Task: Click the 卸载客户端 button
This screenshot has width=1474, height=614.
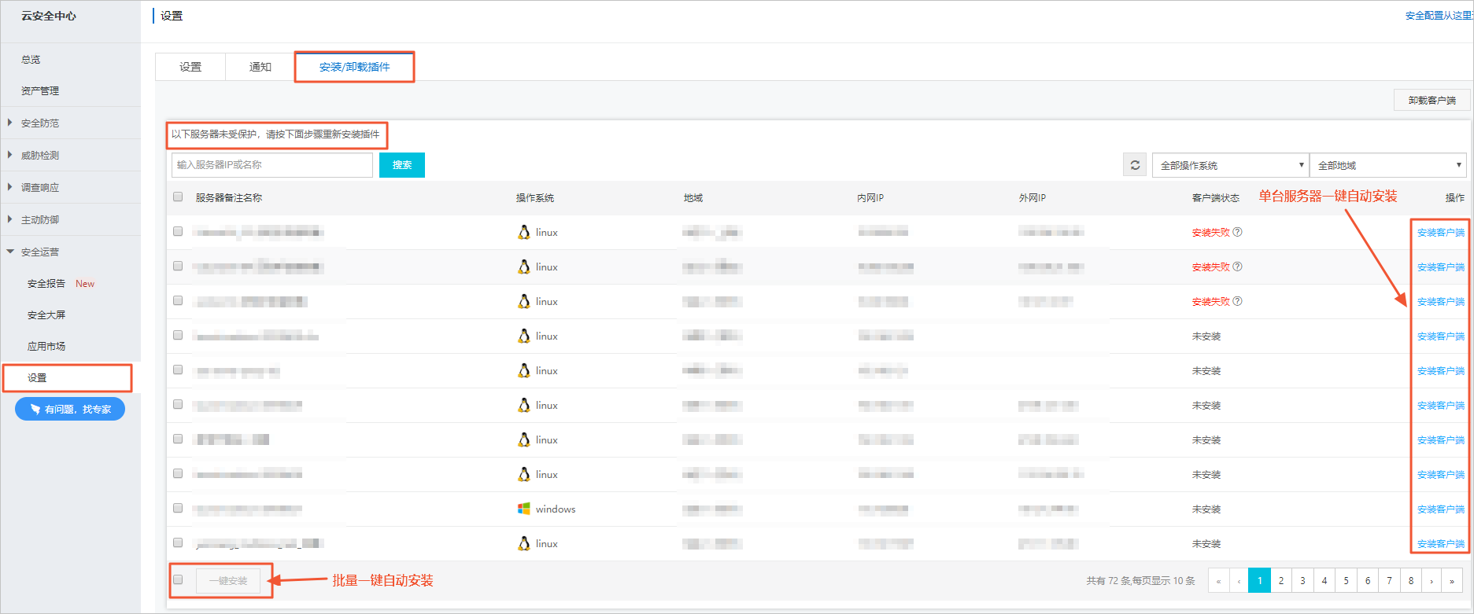Action: (1432, 101)
